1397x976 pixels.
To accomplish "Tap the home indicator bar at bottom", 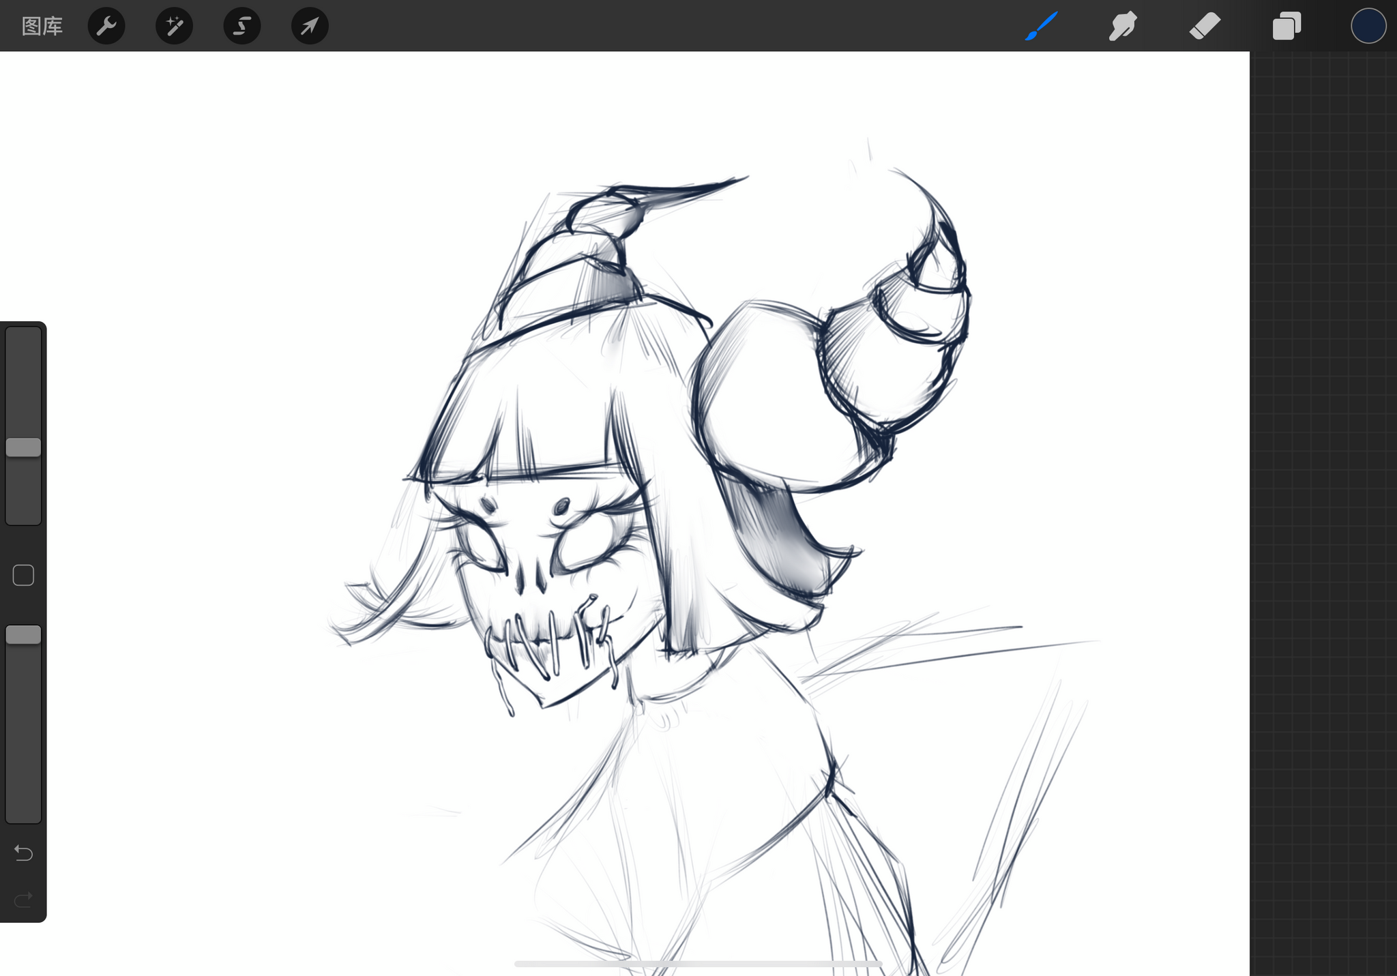I will pyautogui.click(x=698, y=964).
